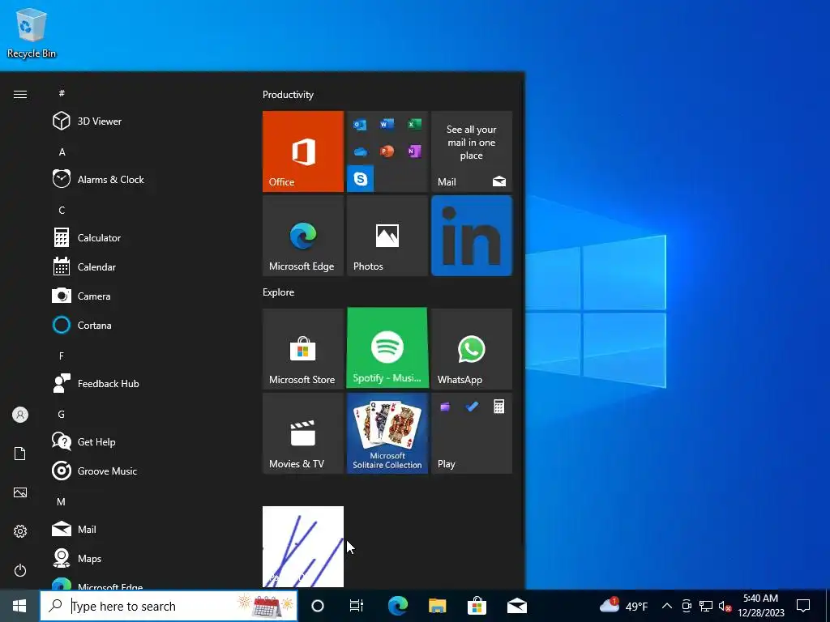The width and height of the screenshot is (830, 622).
Task: Open the Play folder tile
Action: (472, 433)
